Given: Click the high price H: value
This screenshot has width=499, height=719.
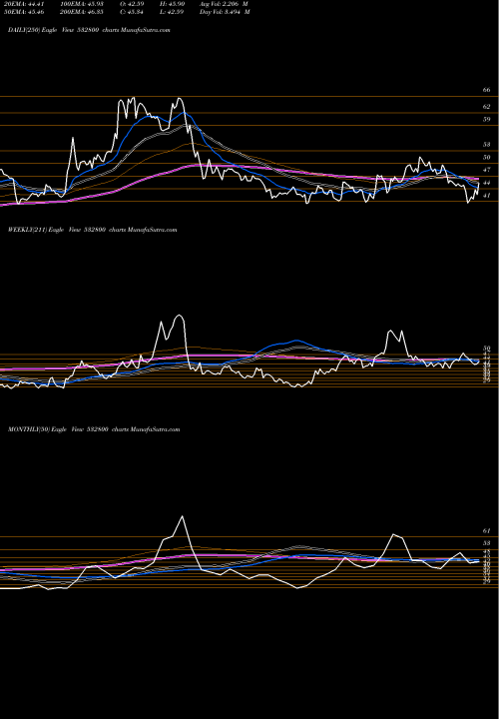Looking at the screenshot, I should (x=173, y=4).
